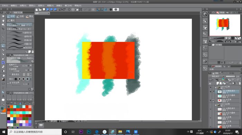This screenshot has height=135, width=242.
Task: Delete sub tool using brush-list trash icon
Action: pyautogui.click(x=32, y=52)
